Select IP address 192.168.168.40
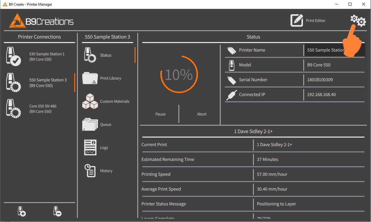 [321, 95]
